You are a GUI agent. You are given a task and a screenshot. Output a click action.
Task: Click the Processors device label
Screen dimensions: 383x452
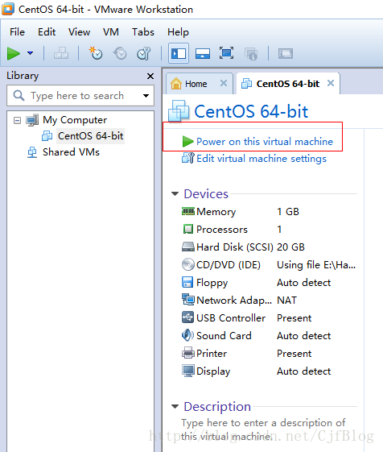click(222, 230)
